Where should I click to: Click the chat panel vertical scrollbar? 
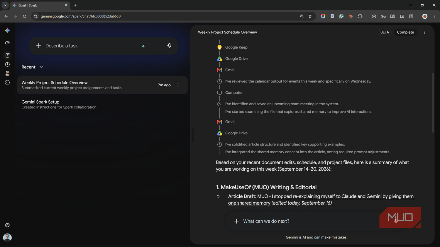coord(433,102)
